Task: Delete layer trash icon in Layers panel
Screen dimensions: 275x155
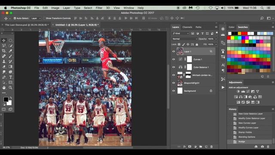Action: [211, 146]
